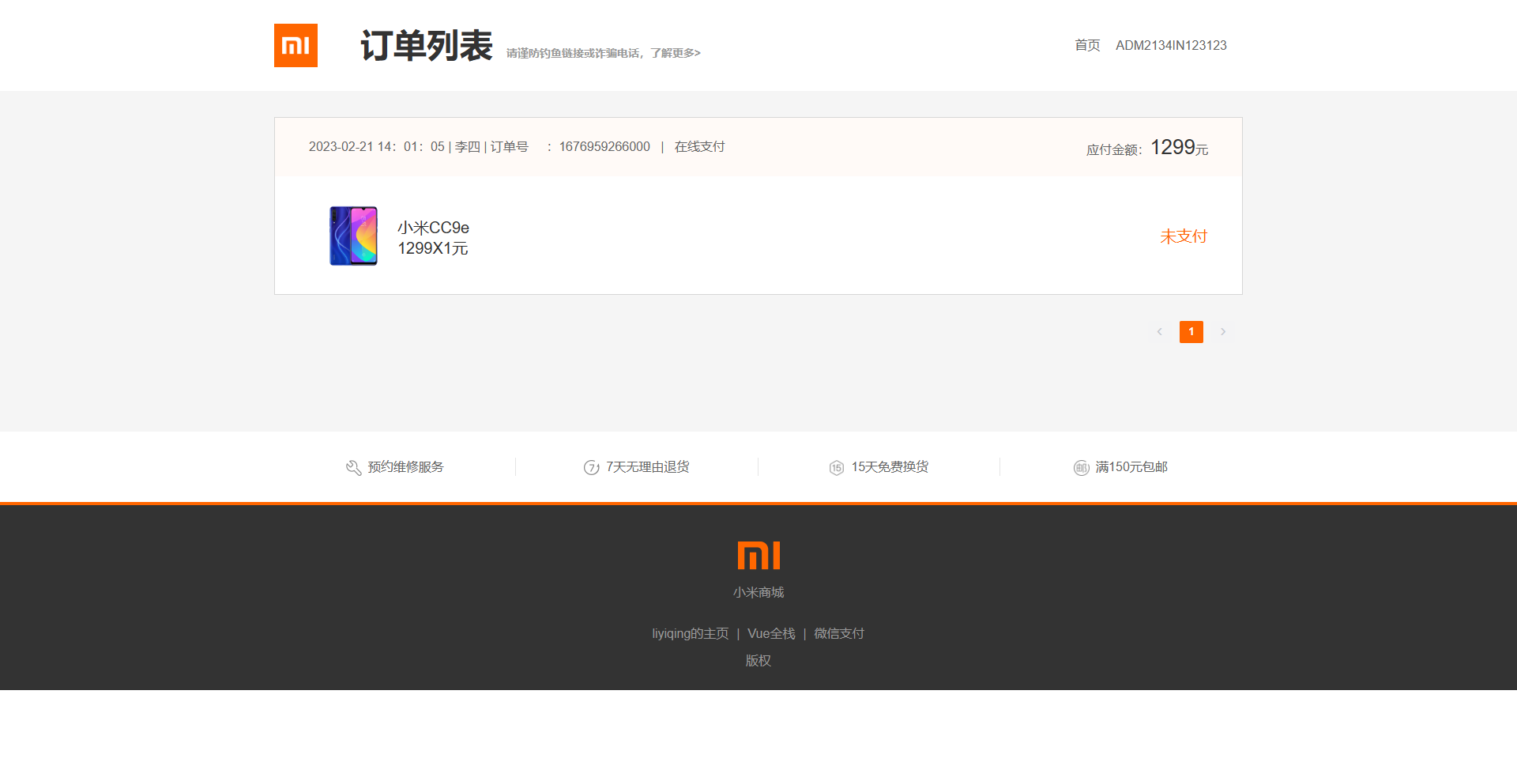Open the next page chevron in pagination
This screenshot has width=1517, height=766.
click(1223, 332)
